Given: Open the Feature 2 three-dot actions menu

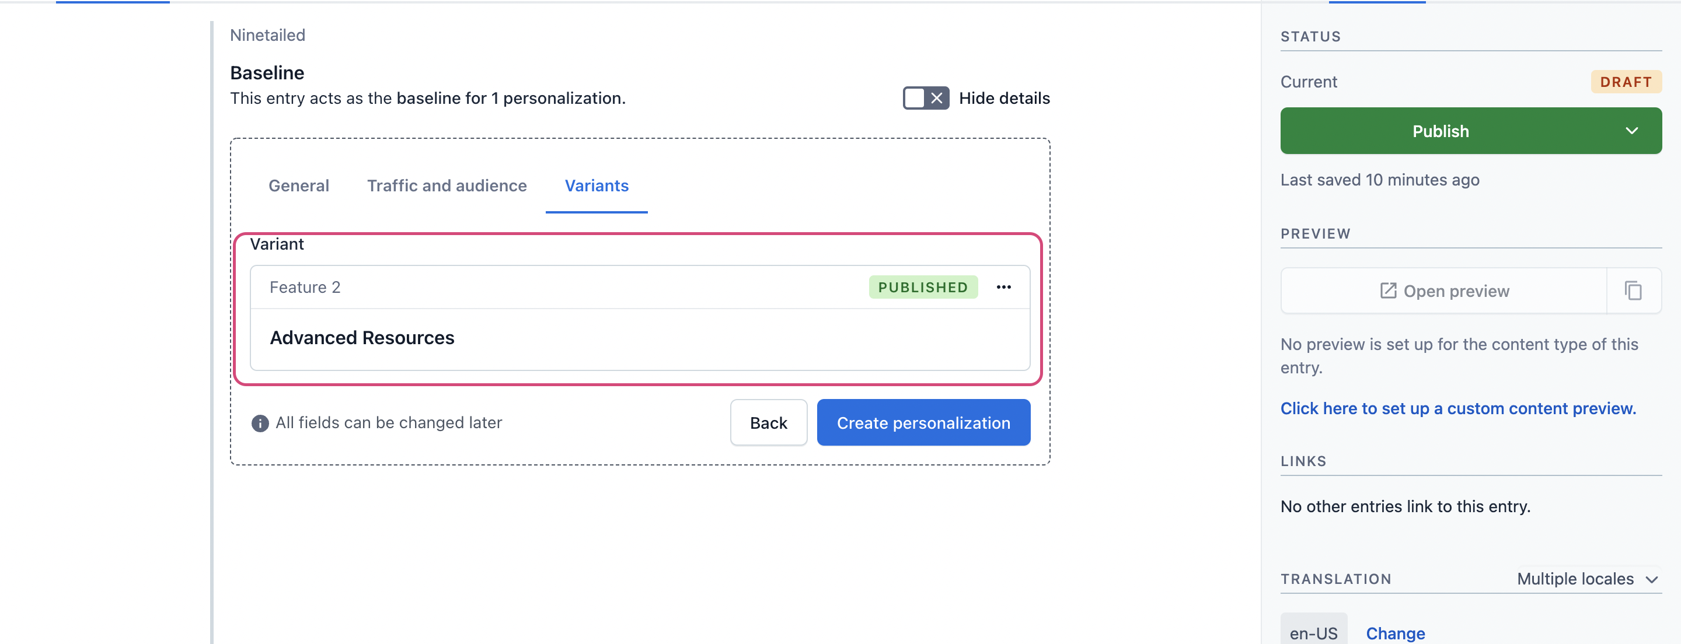Looking at the screenshot, I should coord(1004,287).
